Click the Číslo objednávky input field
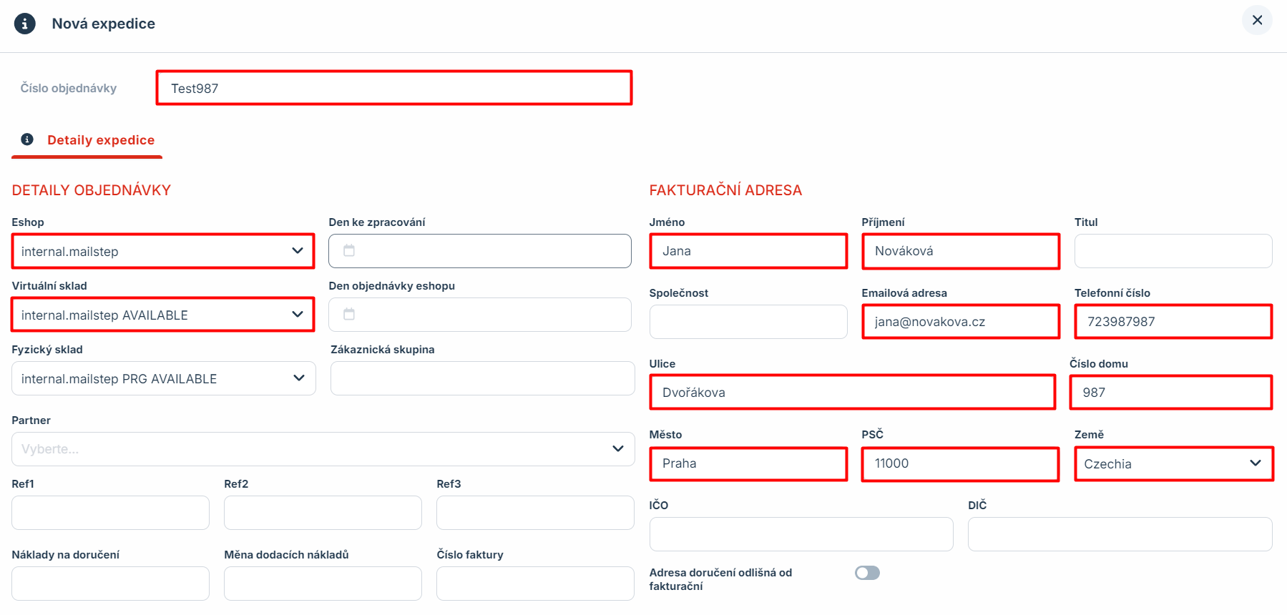 tap(393, 88)
